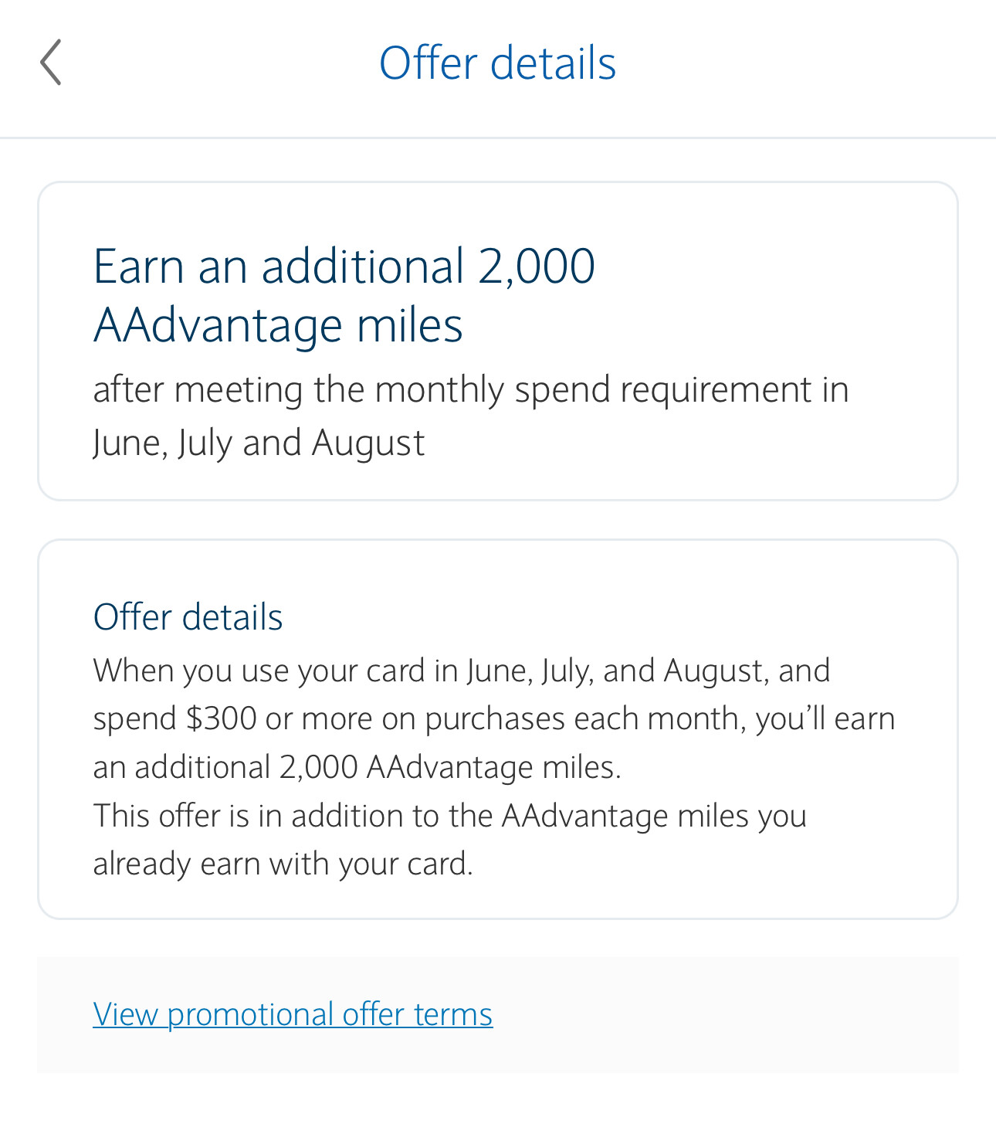
Task: Tap the '$300' spend amount
Action: pos(221,719)
